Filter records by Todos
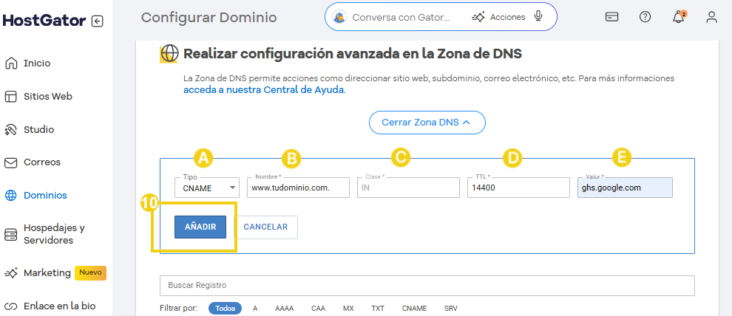Screen dimensions: 732x316 [x=225, y=308]
